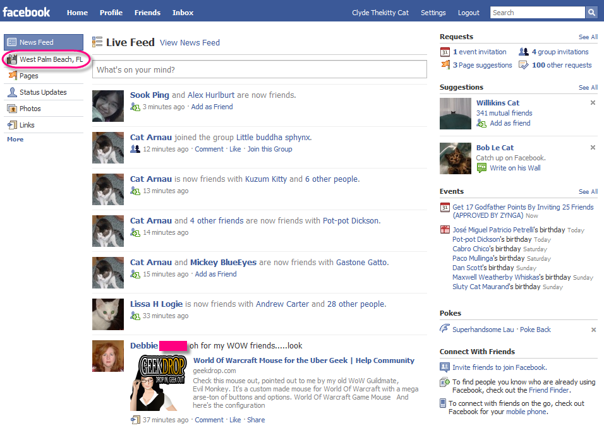Click the other requests envelope icon

pyautogui.click(x=524, y=65)
